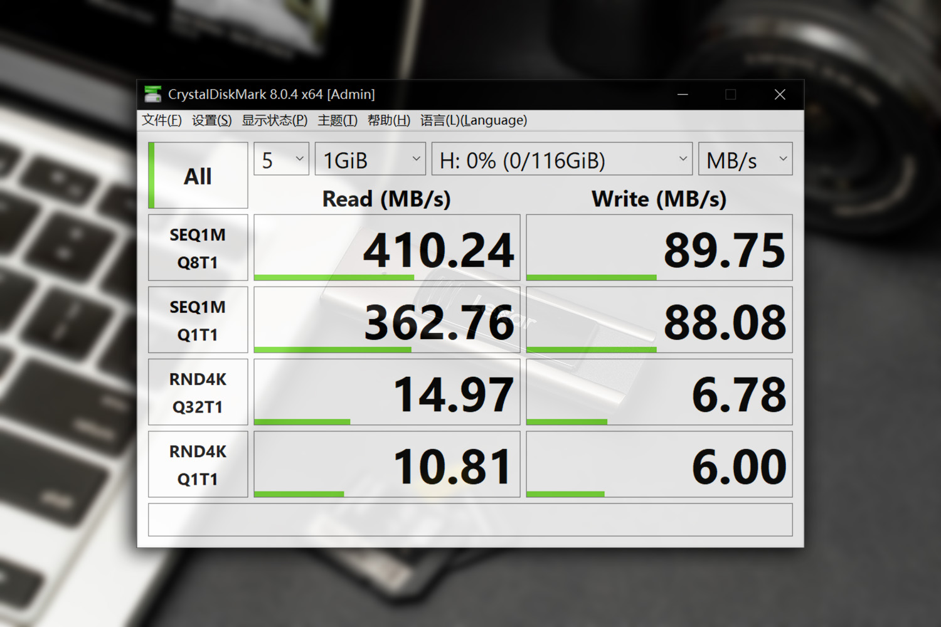Screen dimensions: 941x627
Task: Open the drive selection dropdown for H:
Action: coord(561,159)
